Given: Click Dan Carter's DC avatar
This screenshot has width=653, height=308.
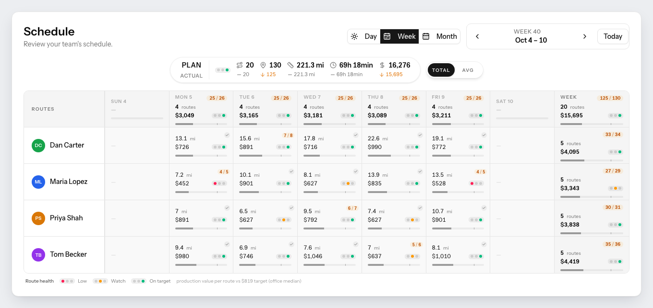Looking at the screenshot, I should 38,145.
